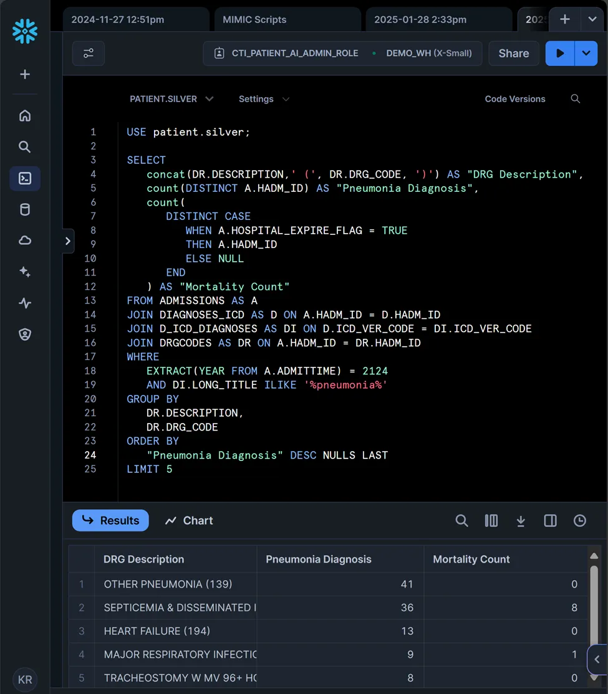Search the query results
608x694 pixels.
click(461, 521)
